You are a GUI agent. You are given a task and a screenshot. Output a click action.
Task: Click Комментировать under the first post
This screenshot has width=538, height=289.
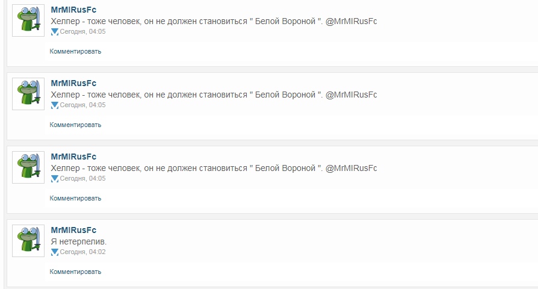pyautogui.click(x=75, y=52)
